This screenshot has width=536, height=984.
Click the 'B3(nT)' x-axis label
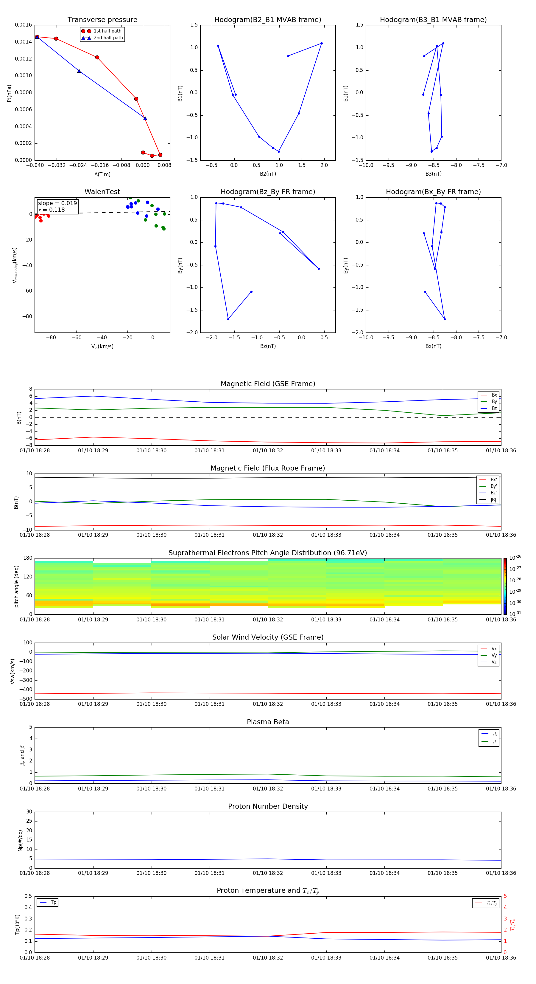coord(433,174)
